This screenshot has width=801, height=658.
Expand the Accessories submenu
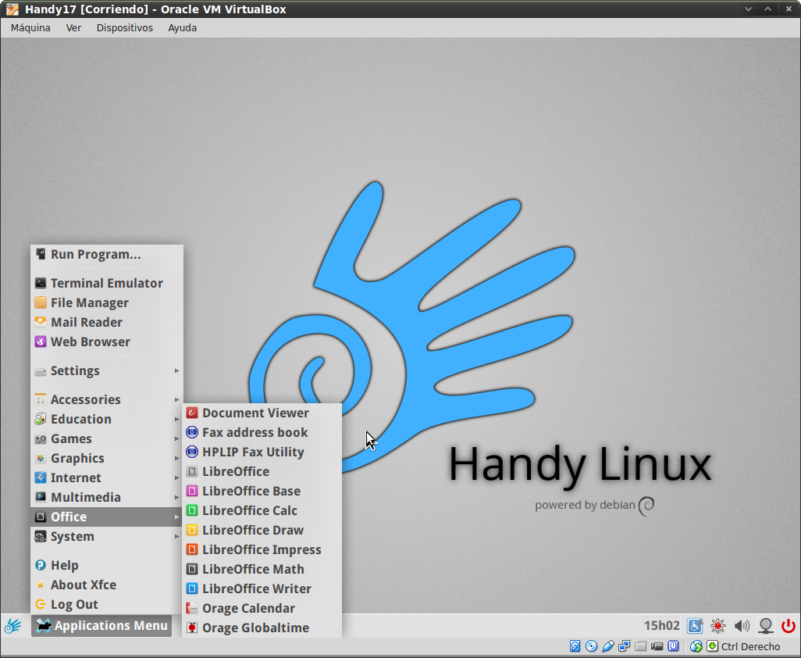coord(85,399)
